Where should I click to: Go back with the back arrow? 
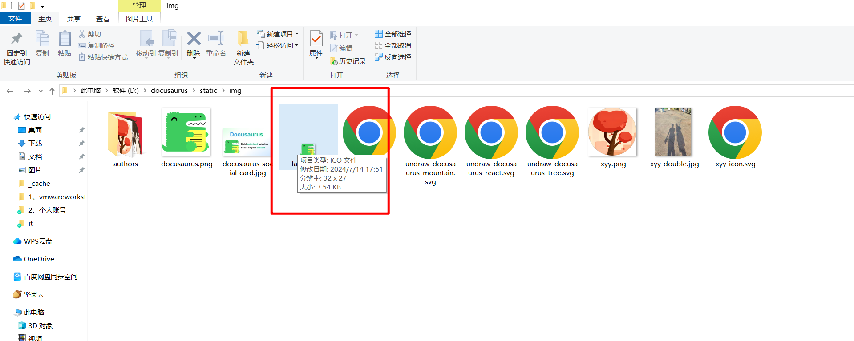(x=10, y=91)
